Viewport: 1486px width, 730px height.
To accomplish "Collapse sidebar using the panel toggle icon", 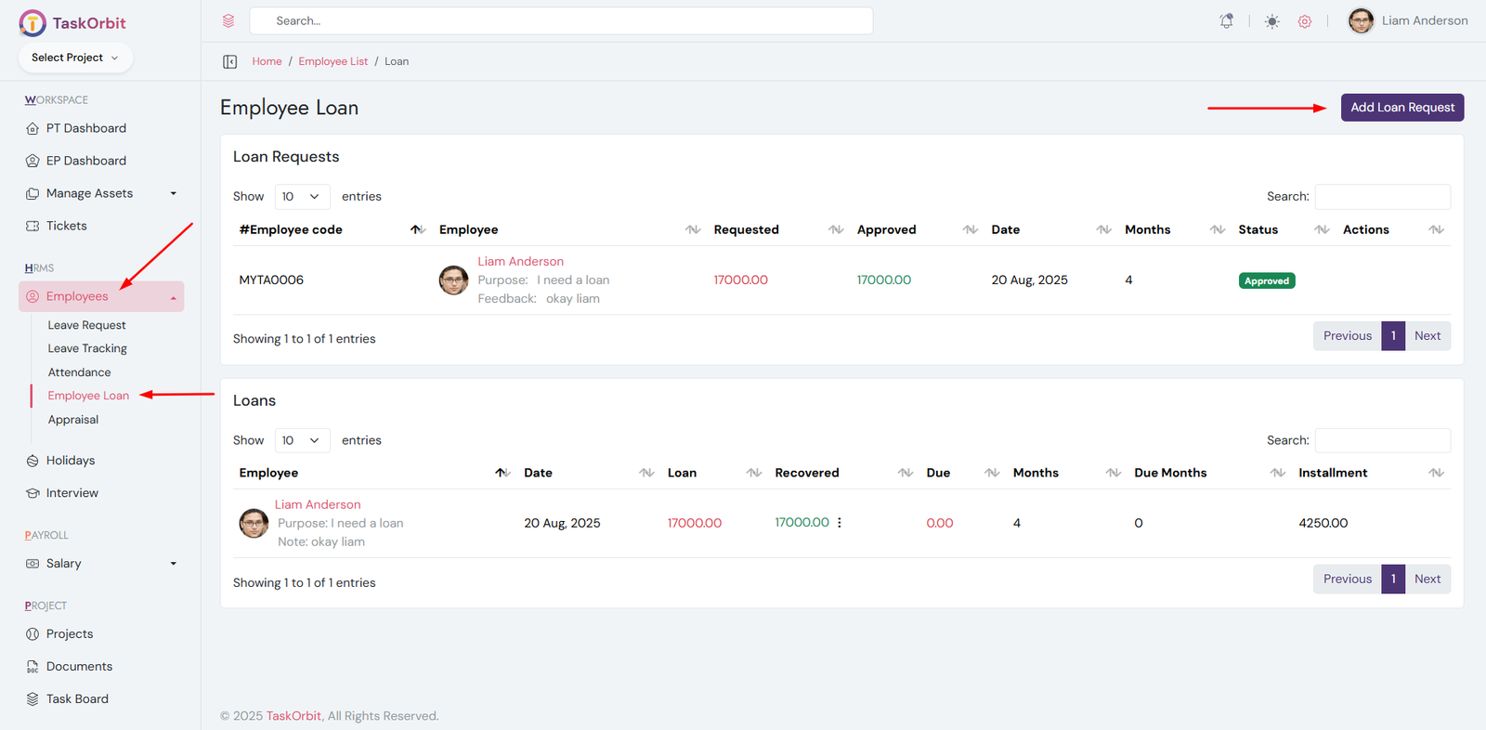I will point(229,61).
